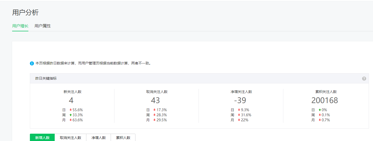The image size is (373, 141).
Task: Click the red daily down arrow under 取消关注人数
Action: (x=154, y=110)
